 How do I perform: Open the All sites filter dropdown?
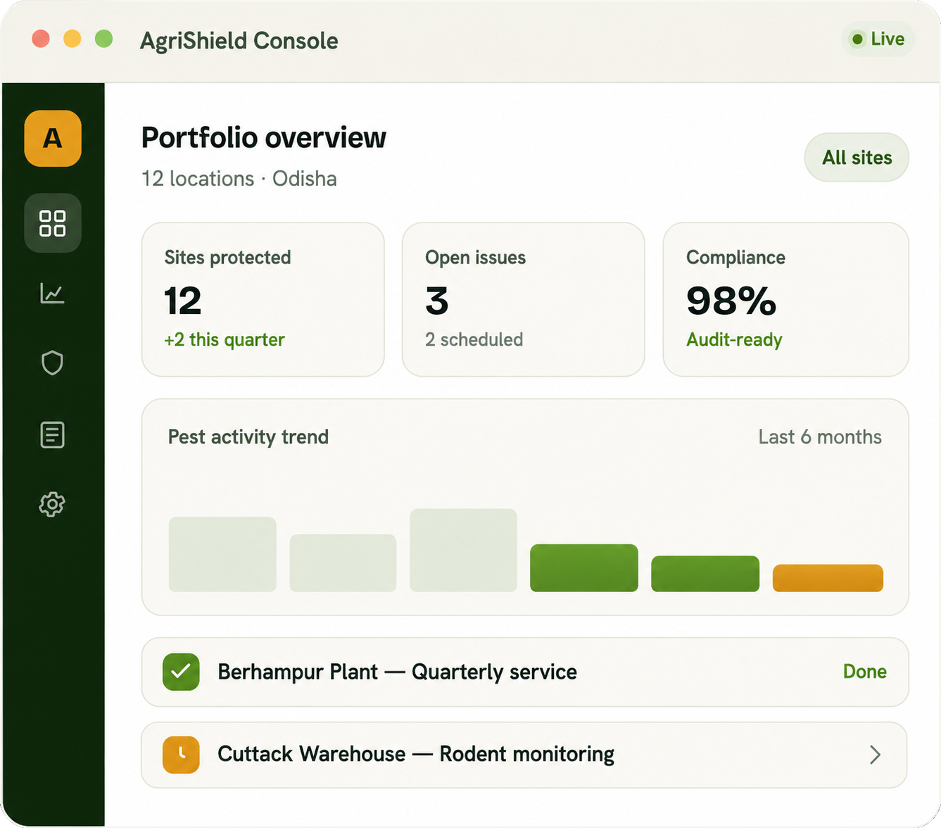click(857, 158)
